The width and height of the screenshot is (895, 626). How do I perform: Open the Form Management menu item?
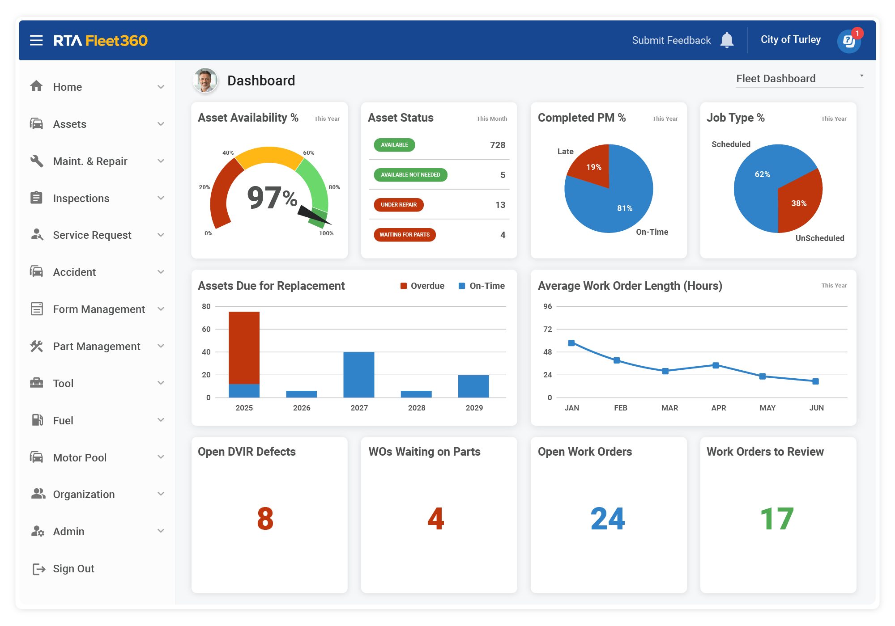tap(98, 309)
